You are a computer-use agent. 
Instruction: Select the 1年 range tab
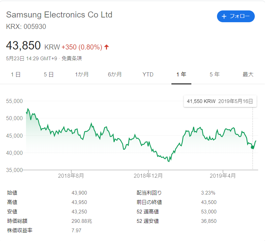pyautogui.click(x=181, y=74)
